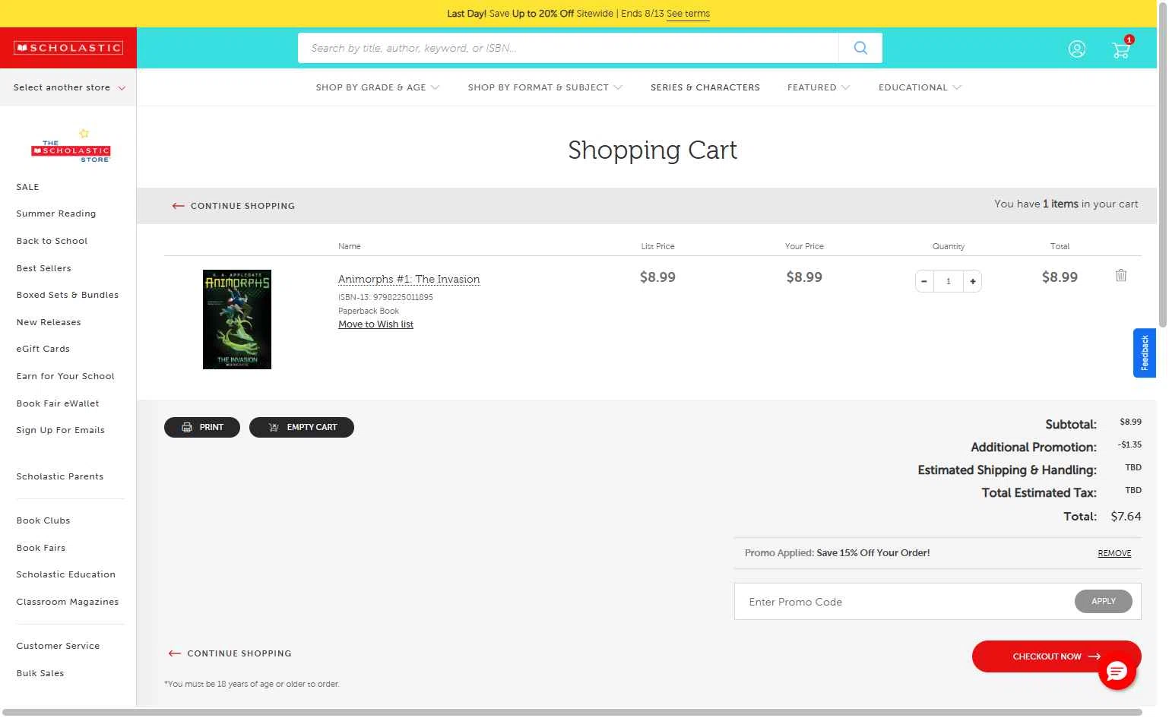
Task: Click See terms in promo banner
Action: click(688, 14)
